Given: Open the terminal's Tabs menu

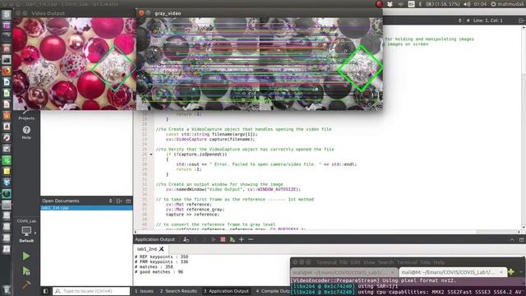Looking at the screenshot, I should point(426,262).
